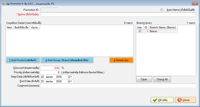Image resolution: width=200 pixels, height=107 pixels.
Task: Close the dialog with the title bar X
Action: pyautogui.click(x=194, y=3)
